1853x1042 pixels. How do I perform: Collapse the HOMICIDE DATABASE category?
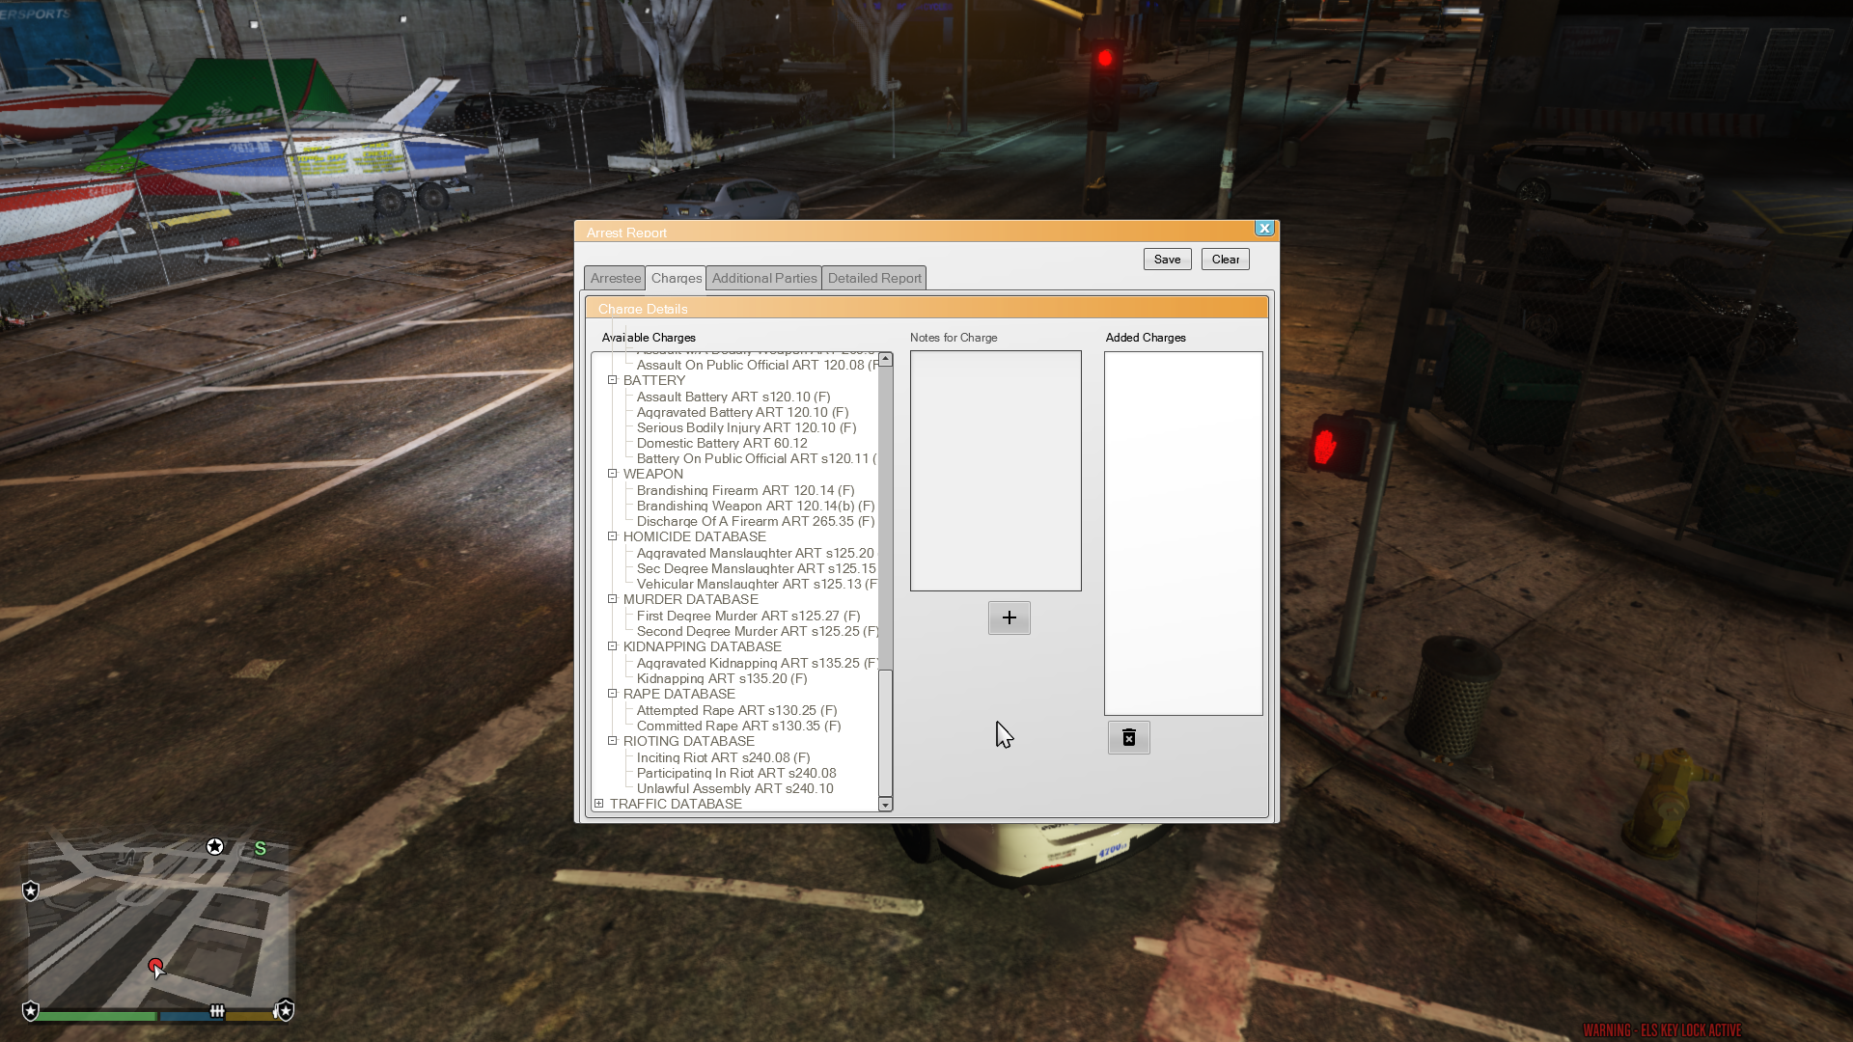[x=612, y=536]
